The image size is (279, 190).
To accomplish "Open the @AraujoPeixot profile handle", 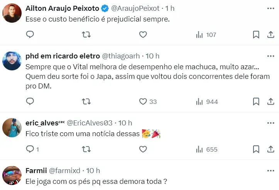I will (x=135, y=8).
